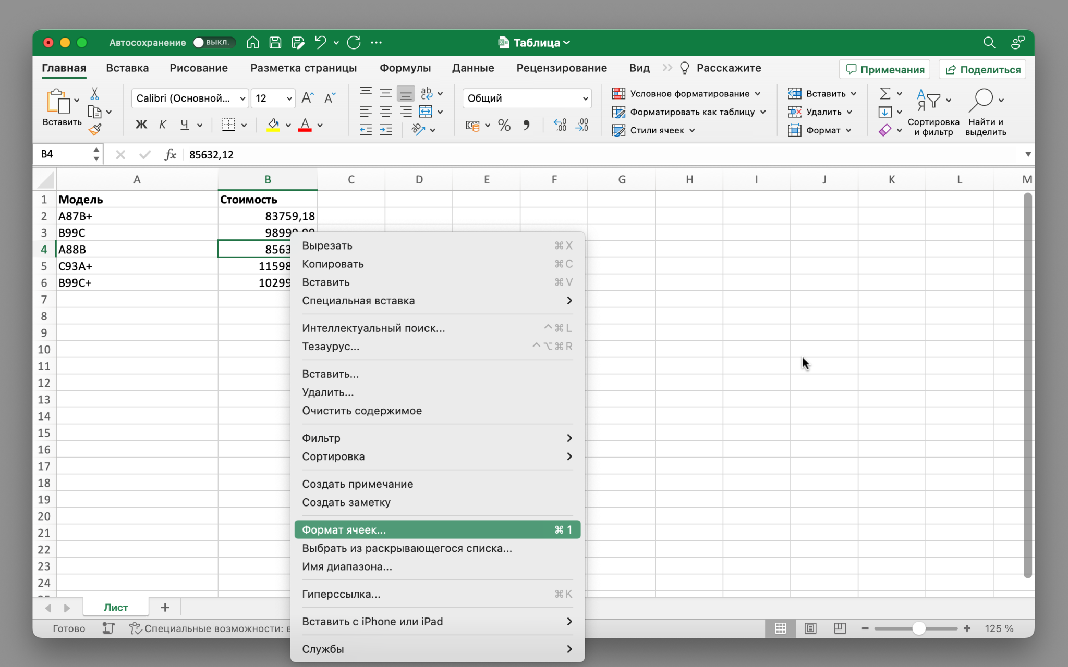This screenshot has width=1068, height=667.
Task: Toggle bold Ж formatting
Action: [x=141, y=125]
